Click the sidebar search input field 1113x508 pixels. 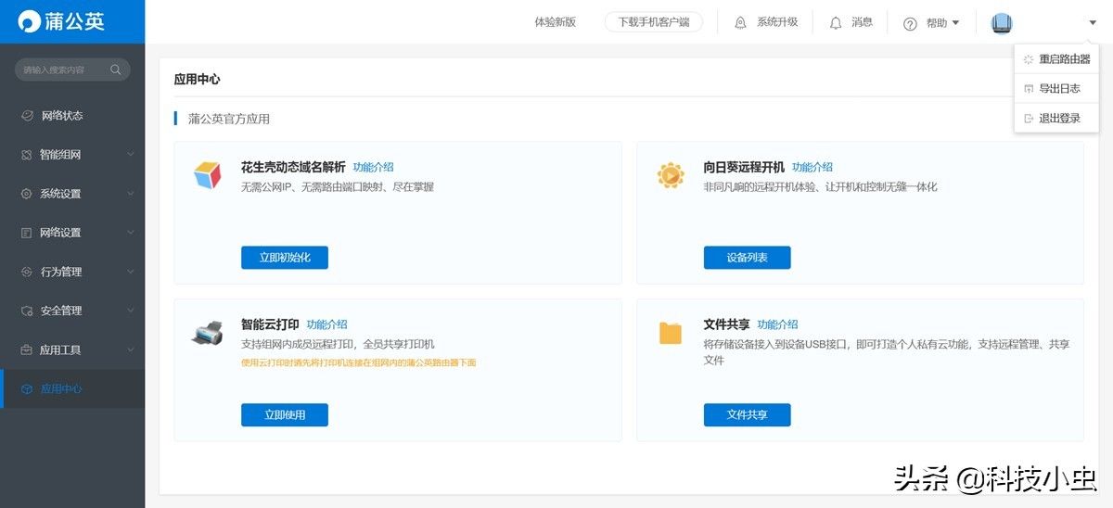[x=72, y=70]
